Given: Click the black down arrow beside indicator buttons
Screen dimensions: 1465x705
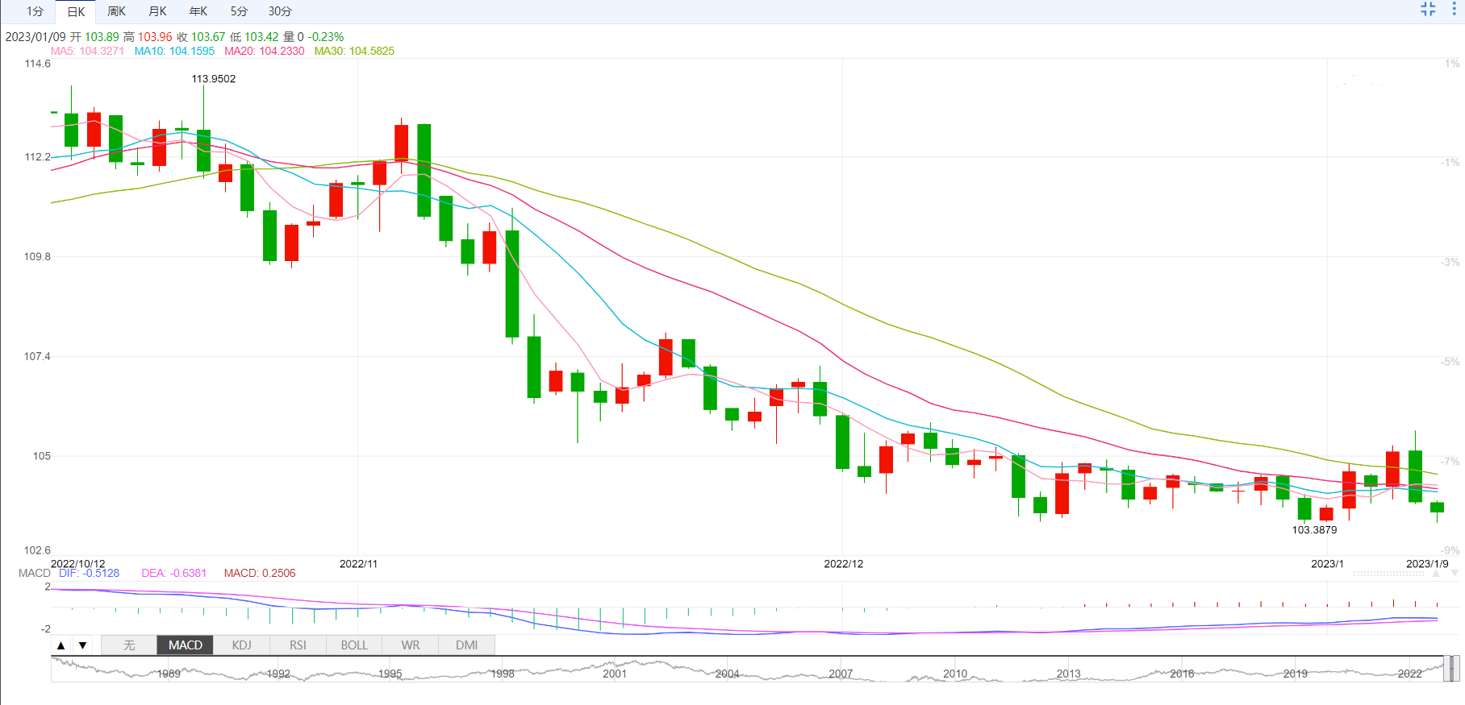Looking at the screenshot, I should point(82,645).
